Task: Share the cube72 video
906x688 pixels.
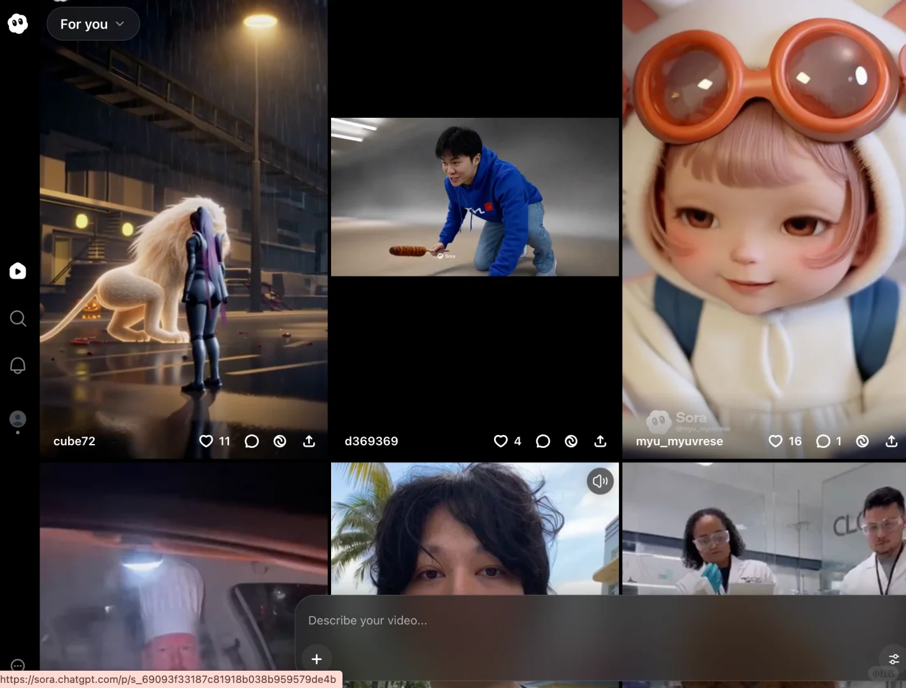Action: click(x=309, y=441)
